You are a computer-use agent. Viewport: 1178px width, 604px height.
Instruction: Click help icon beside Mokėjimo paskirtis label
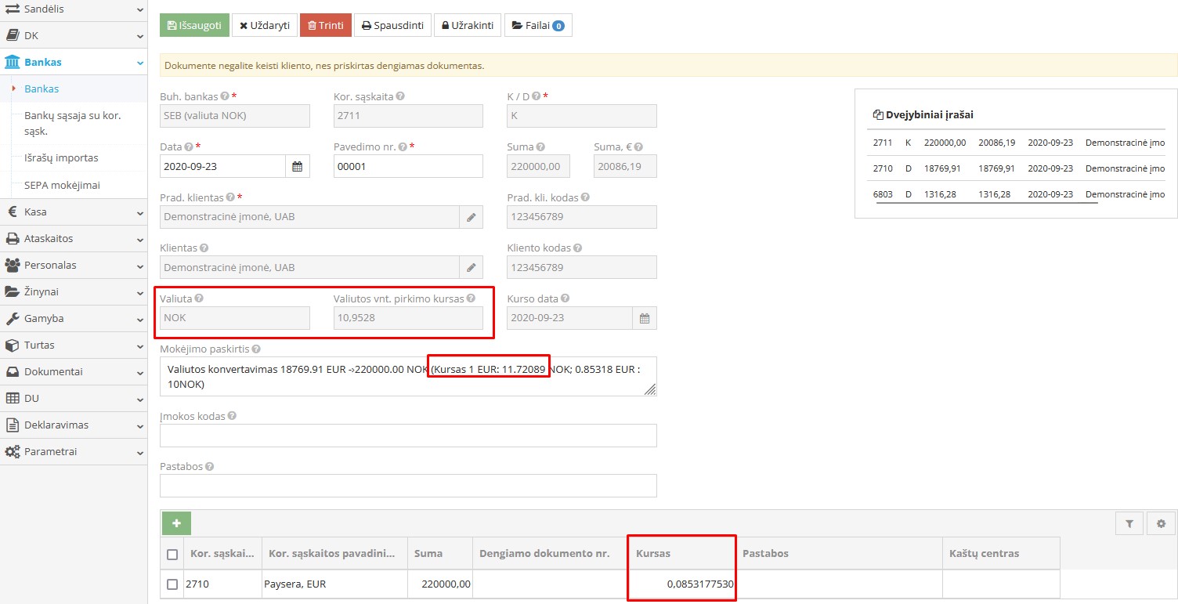click(x=257, y=349)
